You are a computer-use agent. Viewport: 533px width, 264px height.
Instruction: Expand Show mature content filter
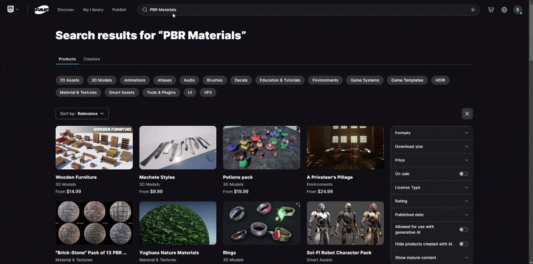(x=432, y=258)
